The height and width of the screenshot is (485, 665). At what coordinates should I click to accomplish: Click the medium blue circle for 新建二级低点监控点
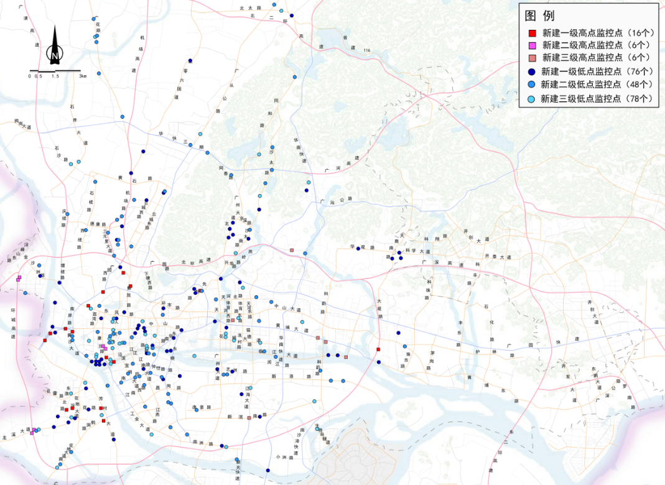[532, 84]
